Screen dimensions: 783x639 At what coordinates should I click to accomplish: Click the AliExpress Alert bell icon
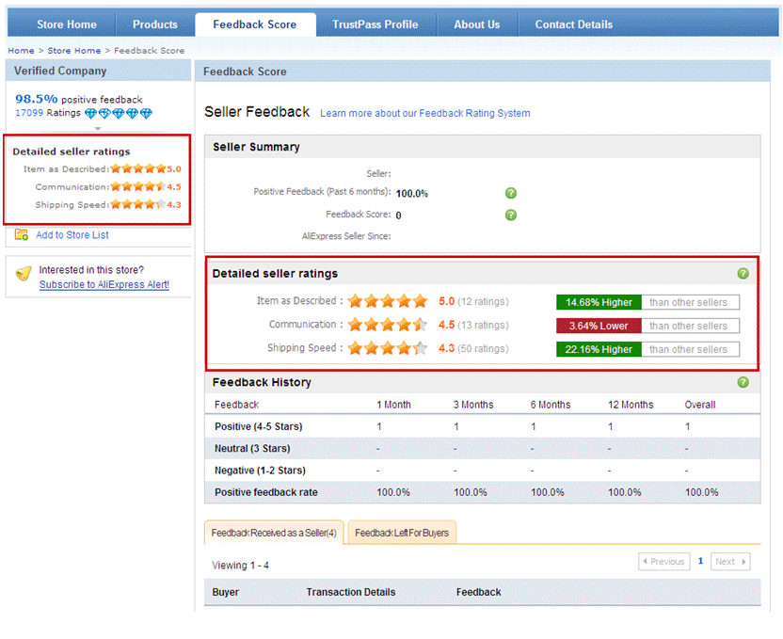[x=24, y=274]
